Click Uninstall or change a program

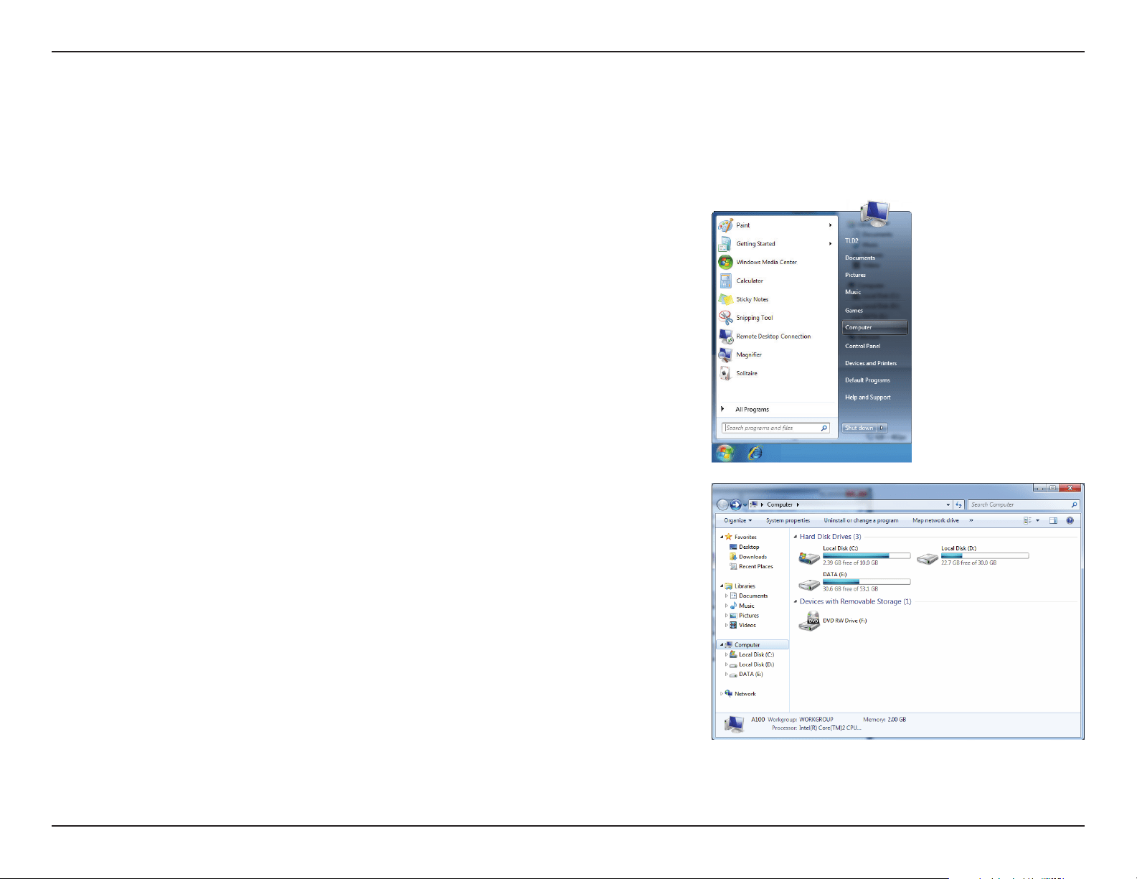(x=861, y=521)
